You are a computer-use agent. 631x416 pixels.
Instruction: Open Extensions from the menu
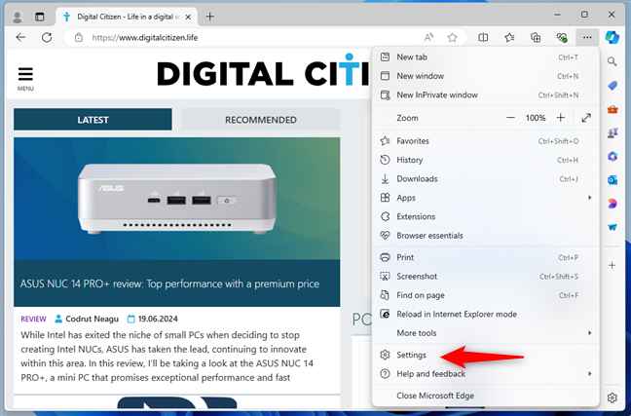[485, 216]
